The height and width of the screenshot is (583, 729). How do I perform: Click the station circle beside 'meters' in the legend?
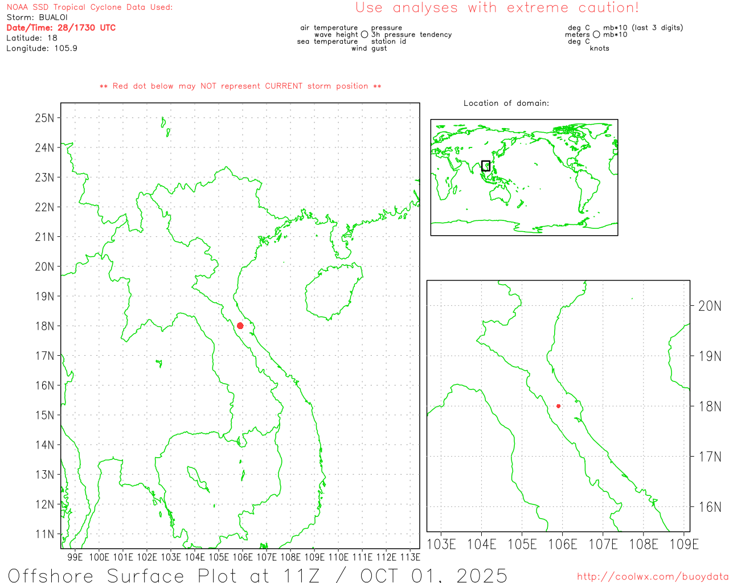tap(596, 35)
